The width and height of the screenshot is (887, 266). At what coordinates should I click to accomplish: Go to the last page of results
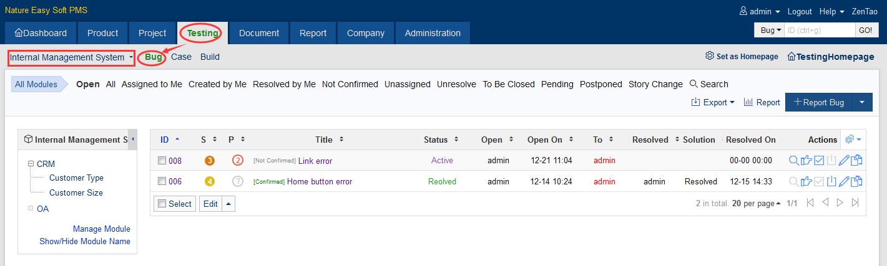pyautogui.click(x=855, y=203)
